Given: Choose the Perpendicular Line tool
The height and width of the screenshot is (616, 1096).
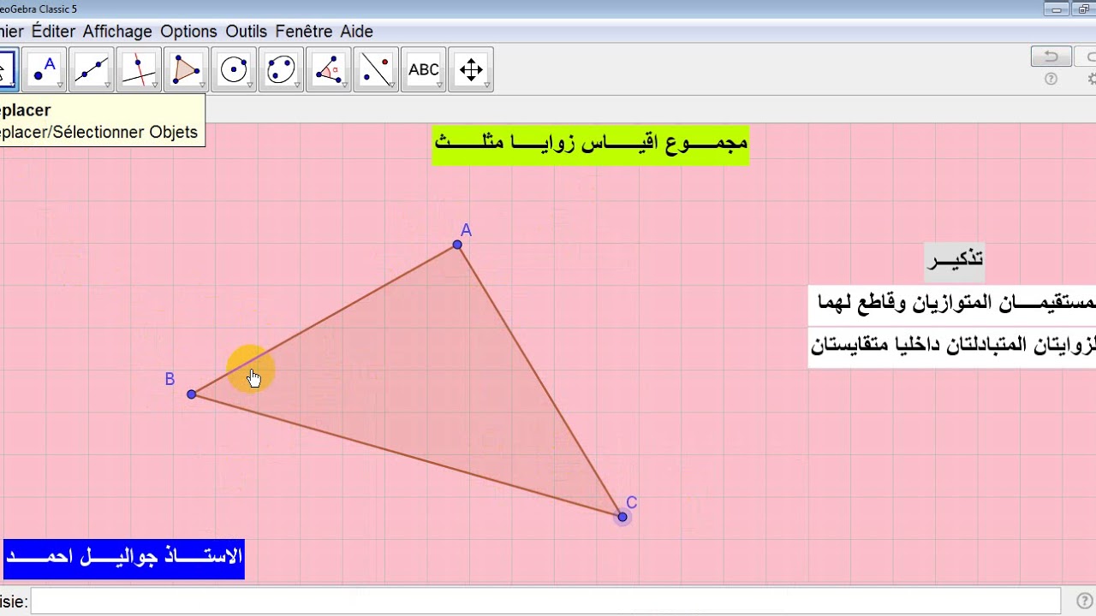Looking at the screenshot, I should [x=139, y=69].
